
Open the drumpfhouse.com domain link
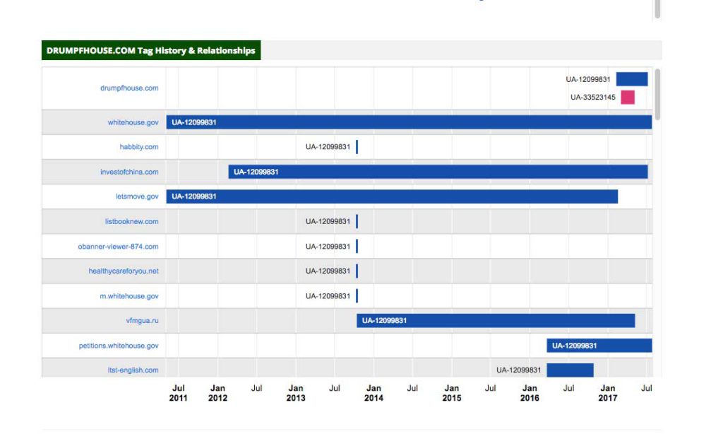tap(129, 88)
